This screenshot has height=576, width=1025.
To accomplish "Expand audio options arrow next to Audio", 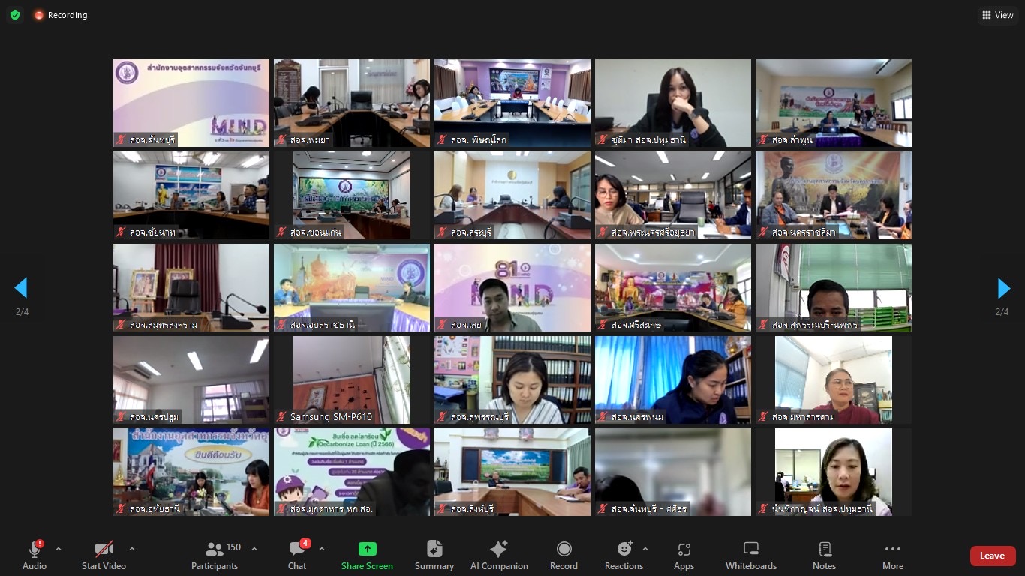I will click(59, 549).
